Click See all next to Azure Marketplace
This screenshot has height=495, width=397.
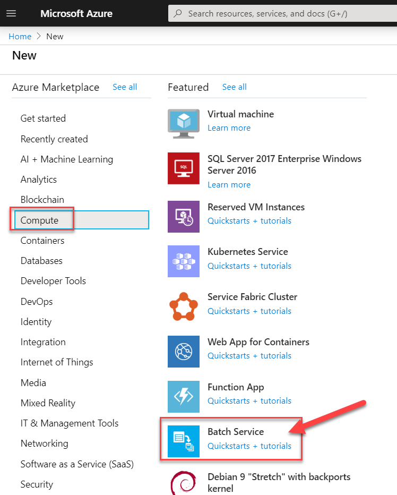point(125,87)
